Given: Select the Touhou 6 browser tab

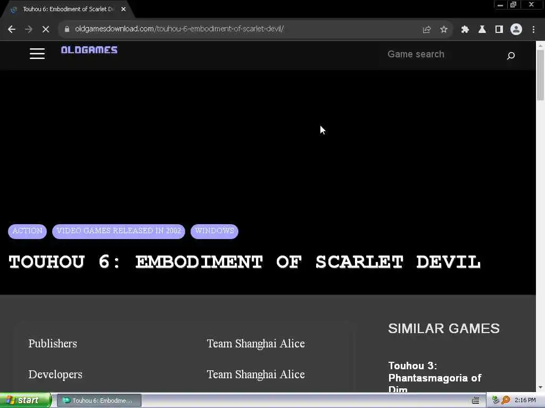Looking at the screenshot, I should click(68, 10).
